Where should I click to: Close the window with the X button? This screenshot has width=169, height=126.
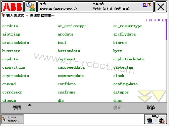(x=161, y=7)
